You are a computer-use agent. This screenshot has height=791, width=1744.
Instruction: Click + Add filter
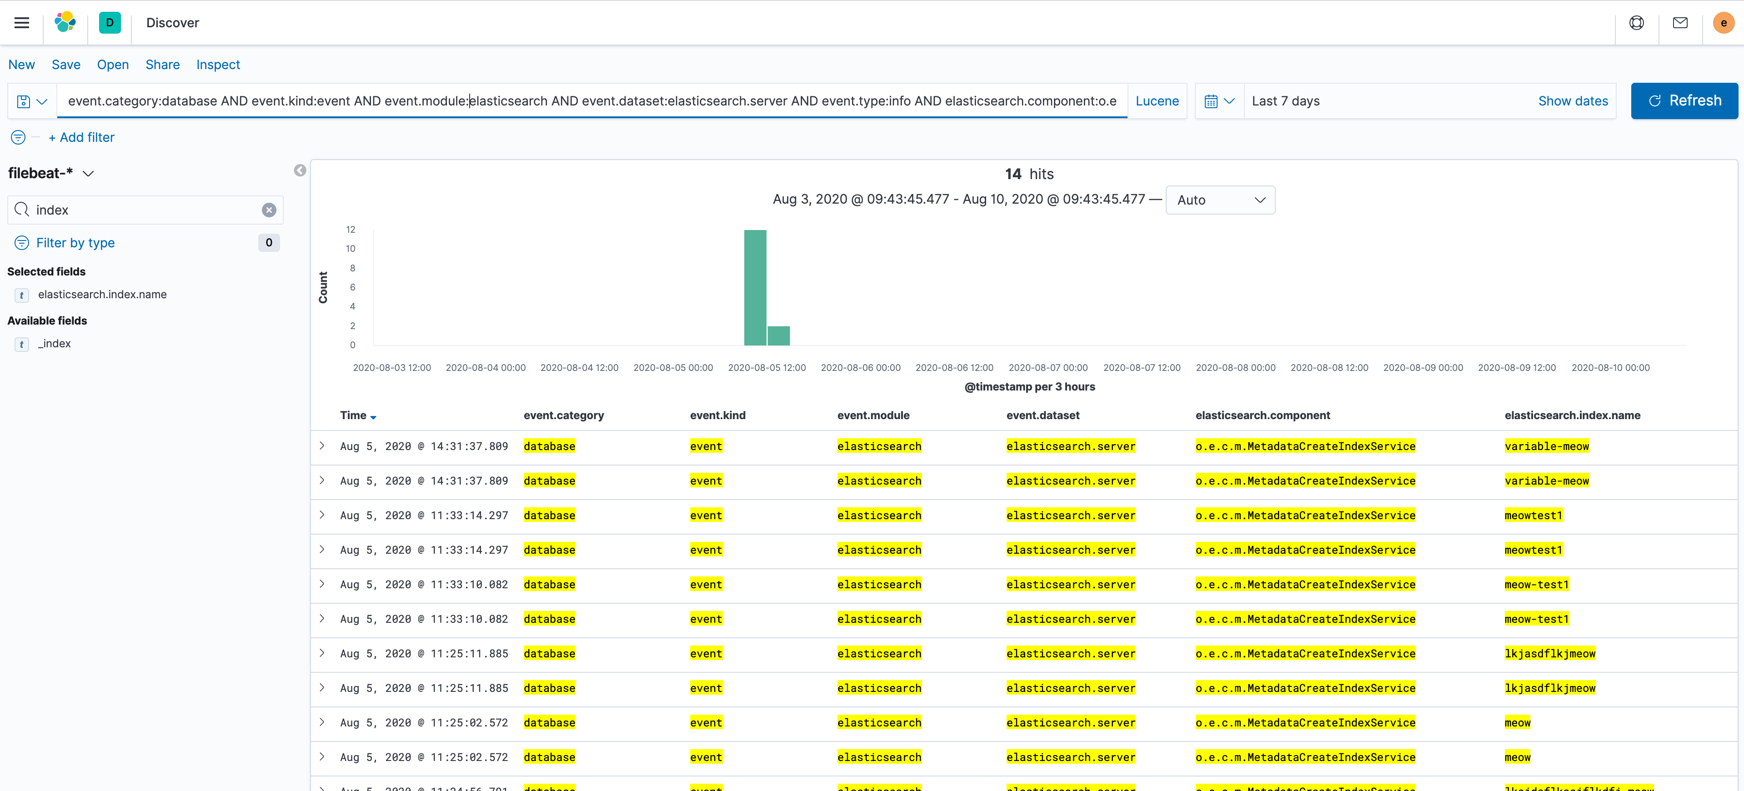(x=81, y=137)
